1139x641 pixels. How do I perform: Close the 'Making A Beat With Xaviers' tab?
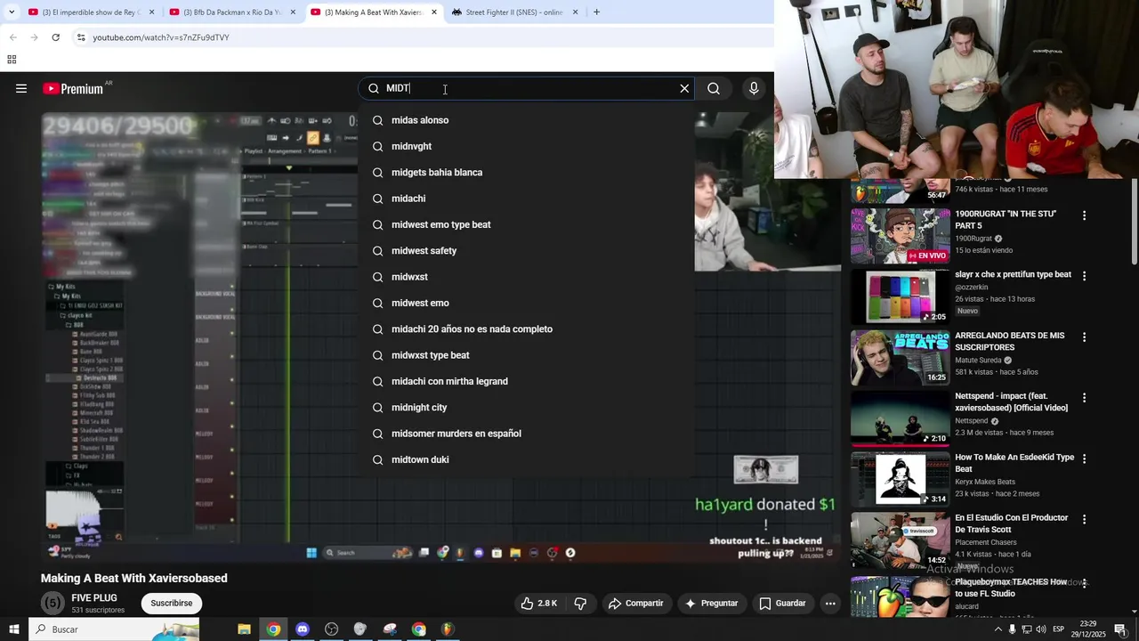(434, 12)
